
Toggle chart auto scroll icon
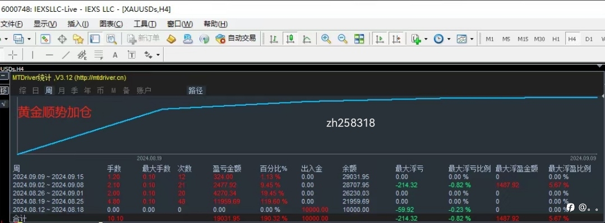(380, 39)
